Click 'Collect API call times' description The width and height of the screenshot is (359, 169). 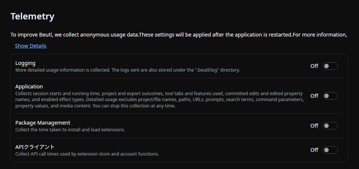[x=87, y=154]
